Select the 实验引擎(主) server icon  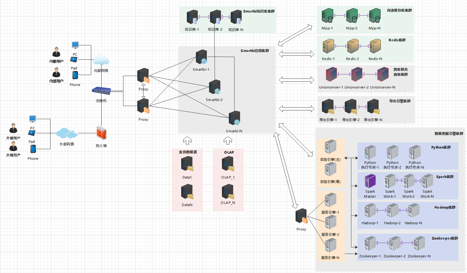[330, 147]
